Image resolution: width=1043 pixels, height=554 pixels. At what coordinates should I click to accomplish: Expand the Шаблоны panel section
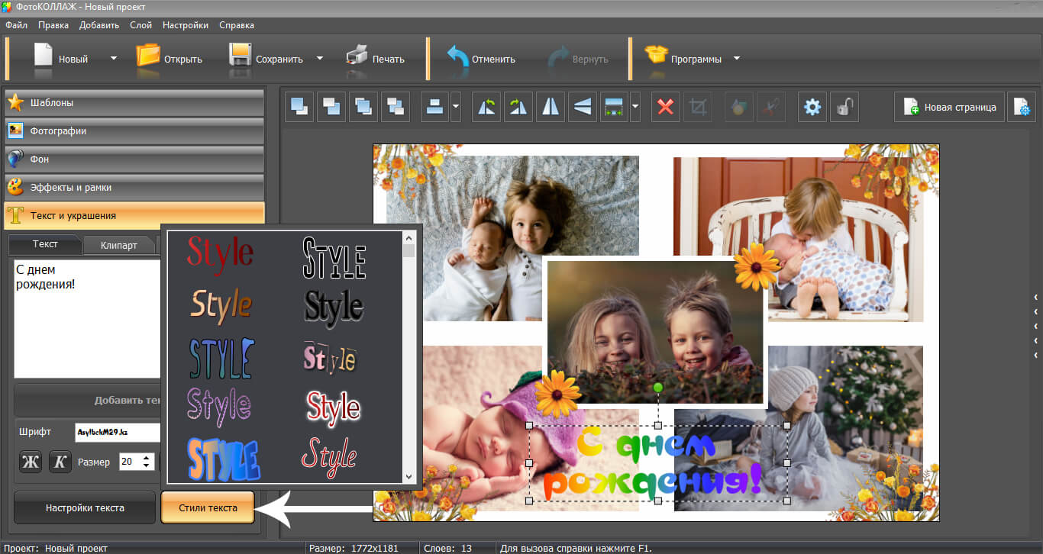click(x=134, y=102)
